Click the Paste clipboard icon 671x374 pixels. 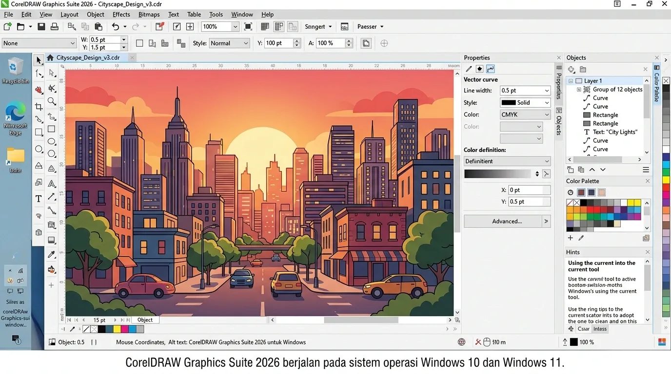(98, 27)
